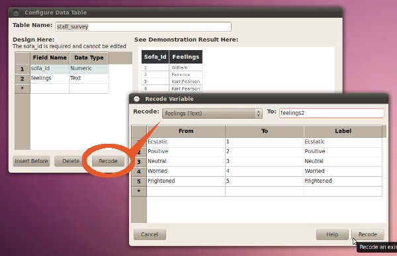Select row header 2 in design grid
The image size is (397, 256).
(x=22, y=79)
